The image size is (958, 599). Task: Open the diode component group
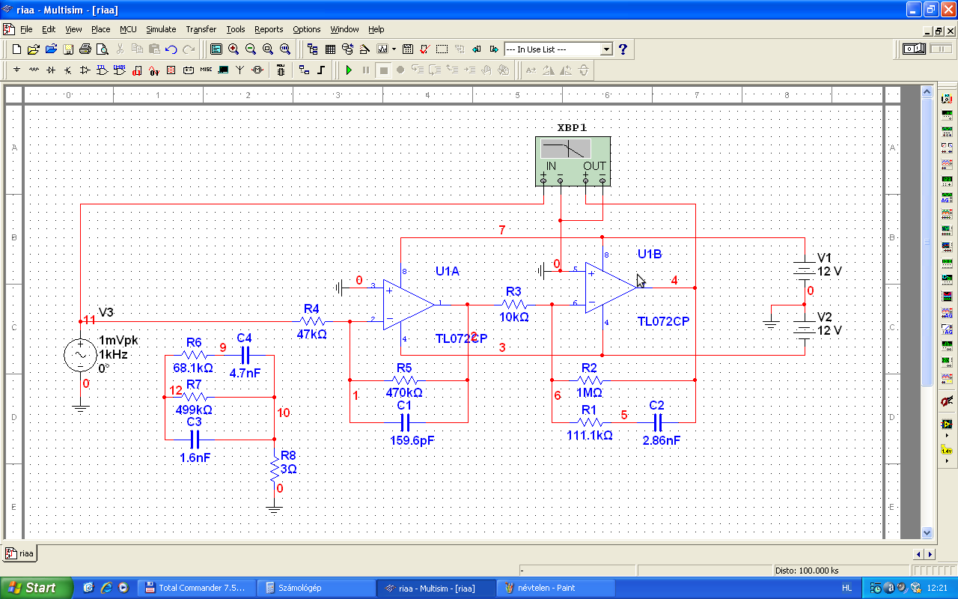(51, 70)
